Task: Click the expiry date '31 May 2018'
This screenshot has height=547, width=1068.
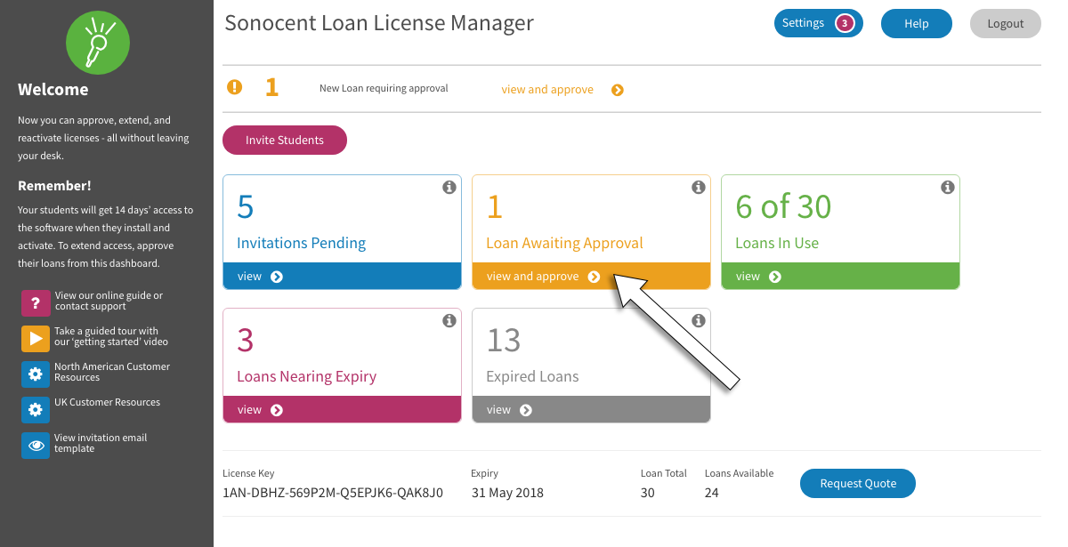Action: (x=507, y=493)
